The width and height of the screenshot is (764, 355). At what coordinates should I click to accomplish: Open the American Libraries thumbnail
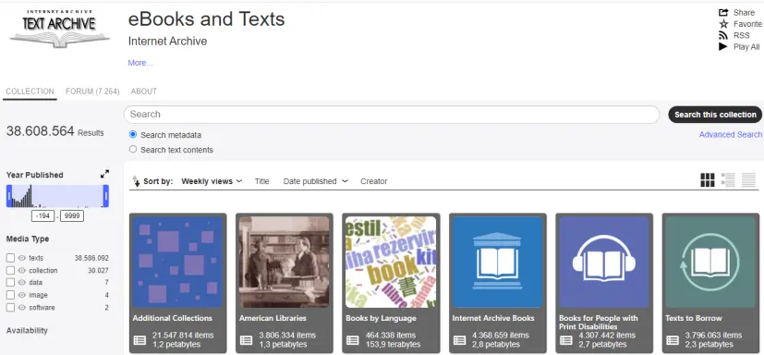click(x=284, y=262)
